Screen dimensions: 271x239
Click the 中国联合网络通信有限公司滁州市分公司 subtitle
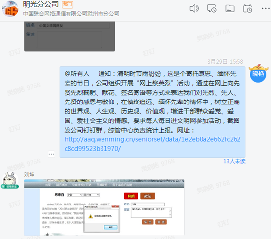(71, 14)
